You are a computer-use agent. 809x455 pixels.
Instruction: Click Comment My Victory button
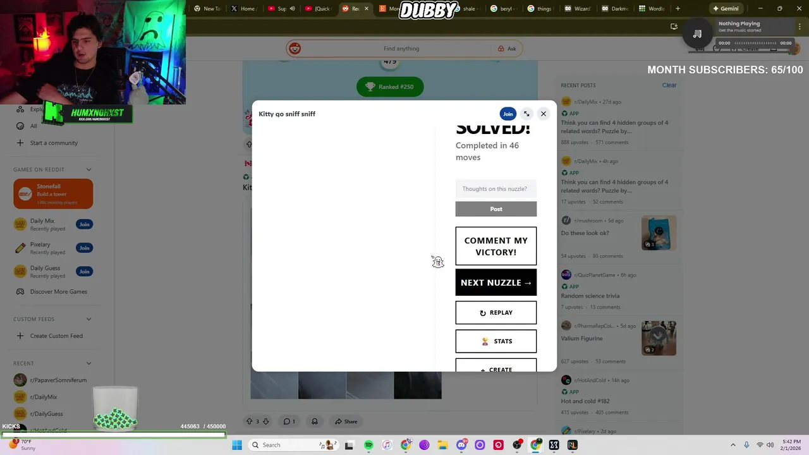(x=496, y=246)
